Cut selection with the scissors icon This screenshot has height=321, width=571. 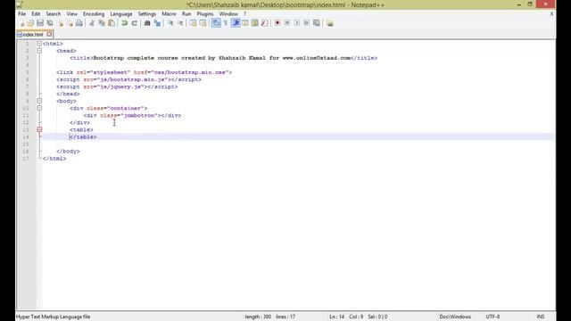[92, 23]
